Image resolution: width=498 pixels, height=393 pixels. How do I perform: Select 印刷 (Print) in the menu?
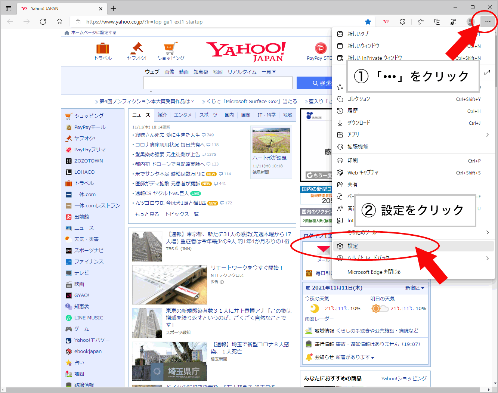(413, 161)
